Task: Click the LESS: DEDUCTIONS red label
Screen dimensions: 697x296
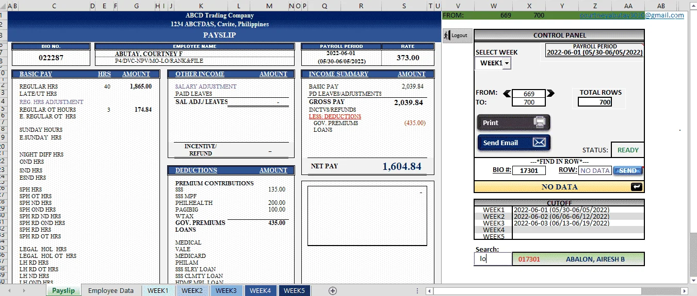Action: click(335, 116)
